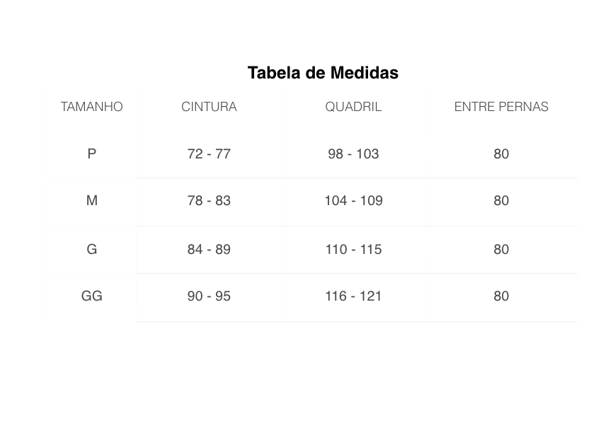Image resolution: width=608 pixels, height=423 pixels.
Task: Select waist cell 84 - 89
Action: [209, 249]
